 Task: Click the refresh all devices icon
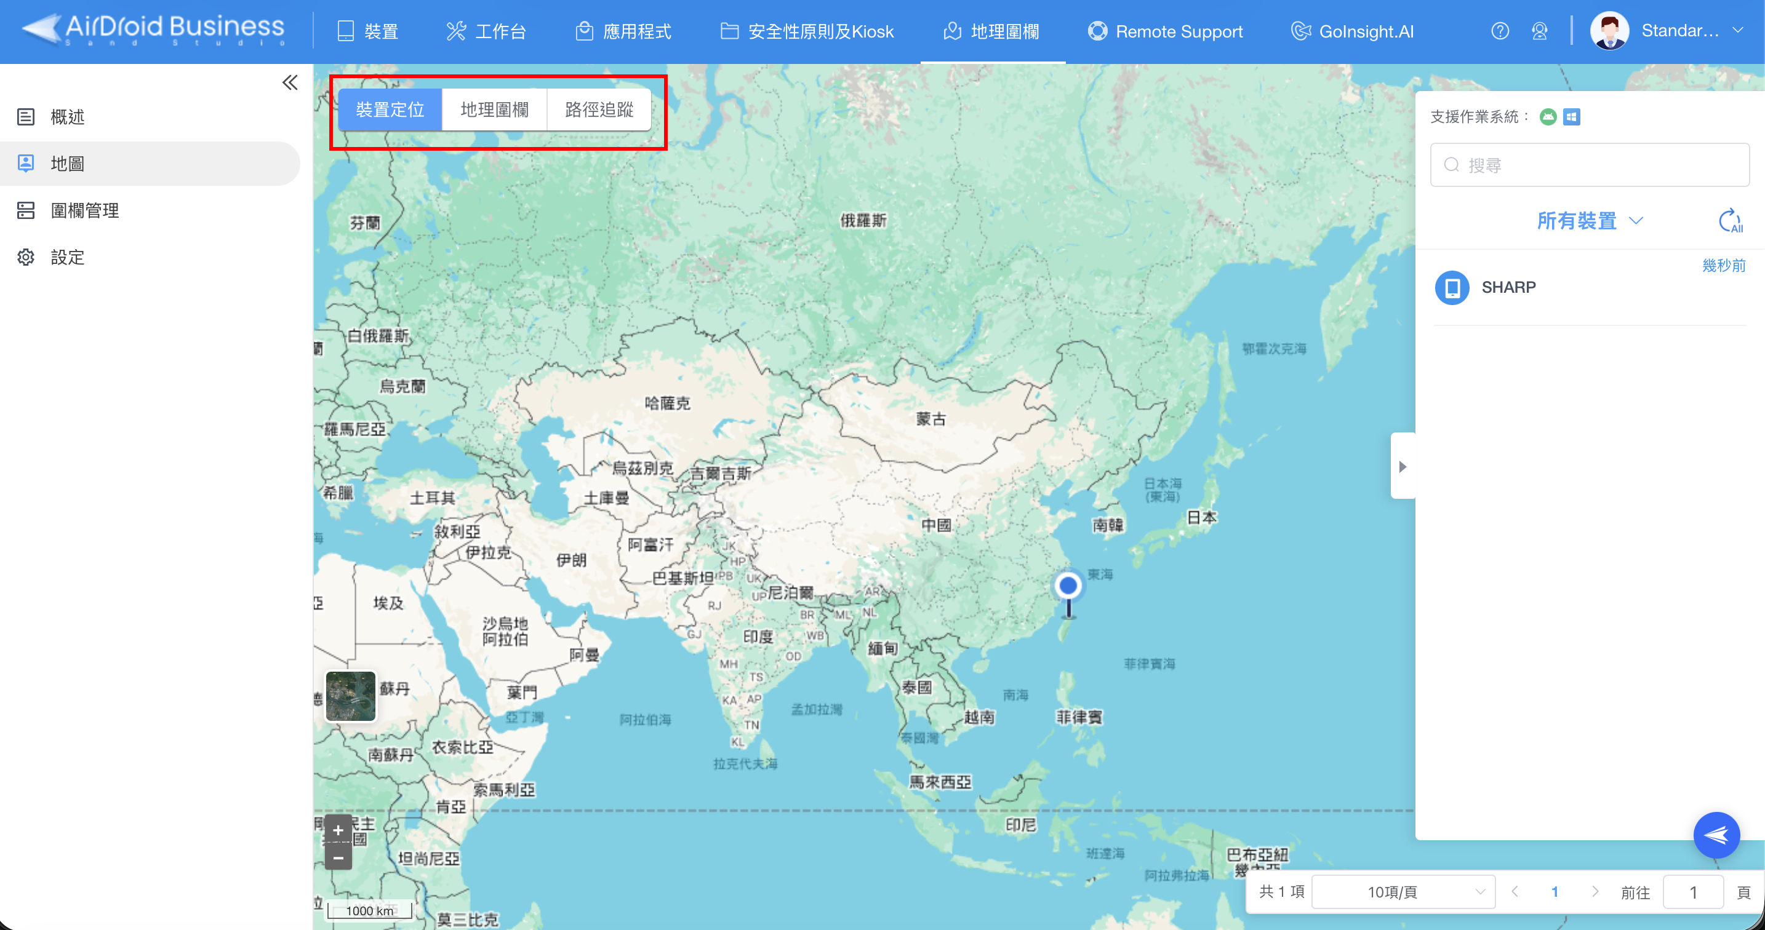[1731, 221]
